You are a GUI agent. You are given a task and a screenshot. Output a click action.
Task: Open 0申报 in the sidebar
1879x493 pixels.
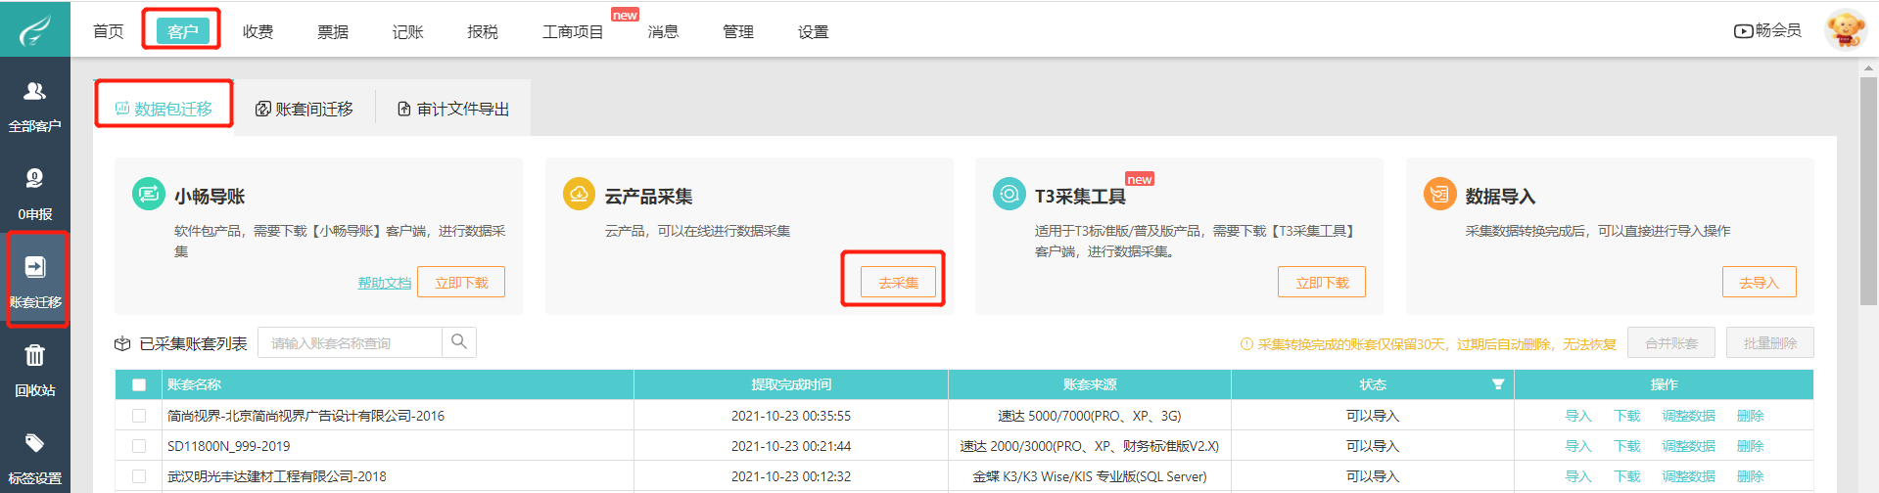[x=35, y=195]
